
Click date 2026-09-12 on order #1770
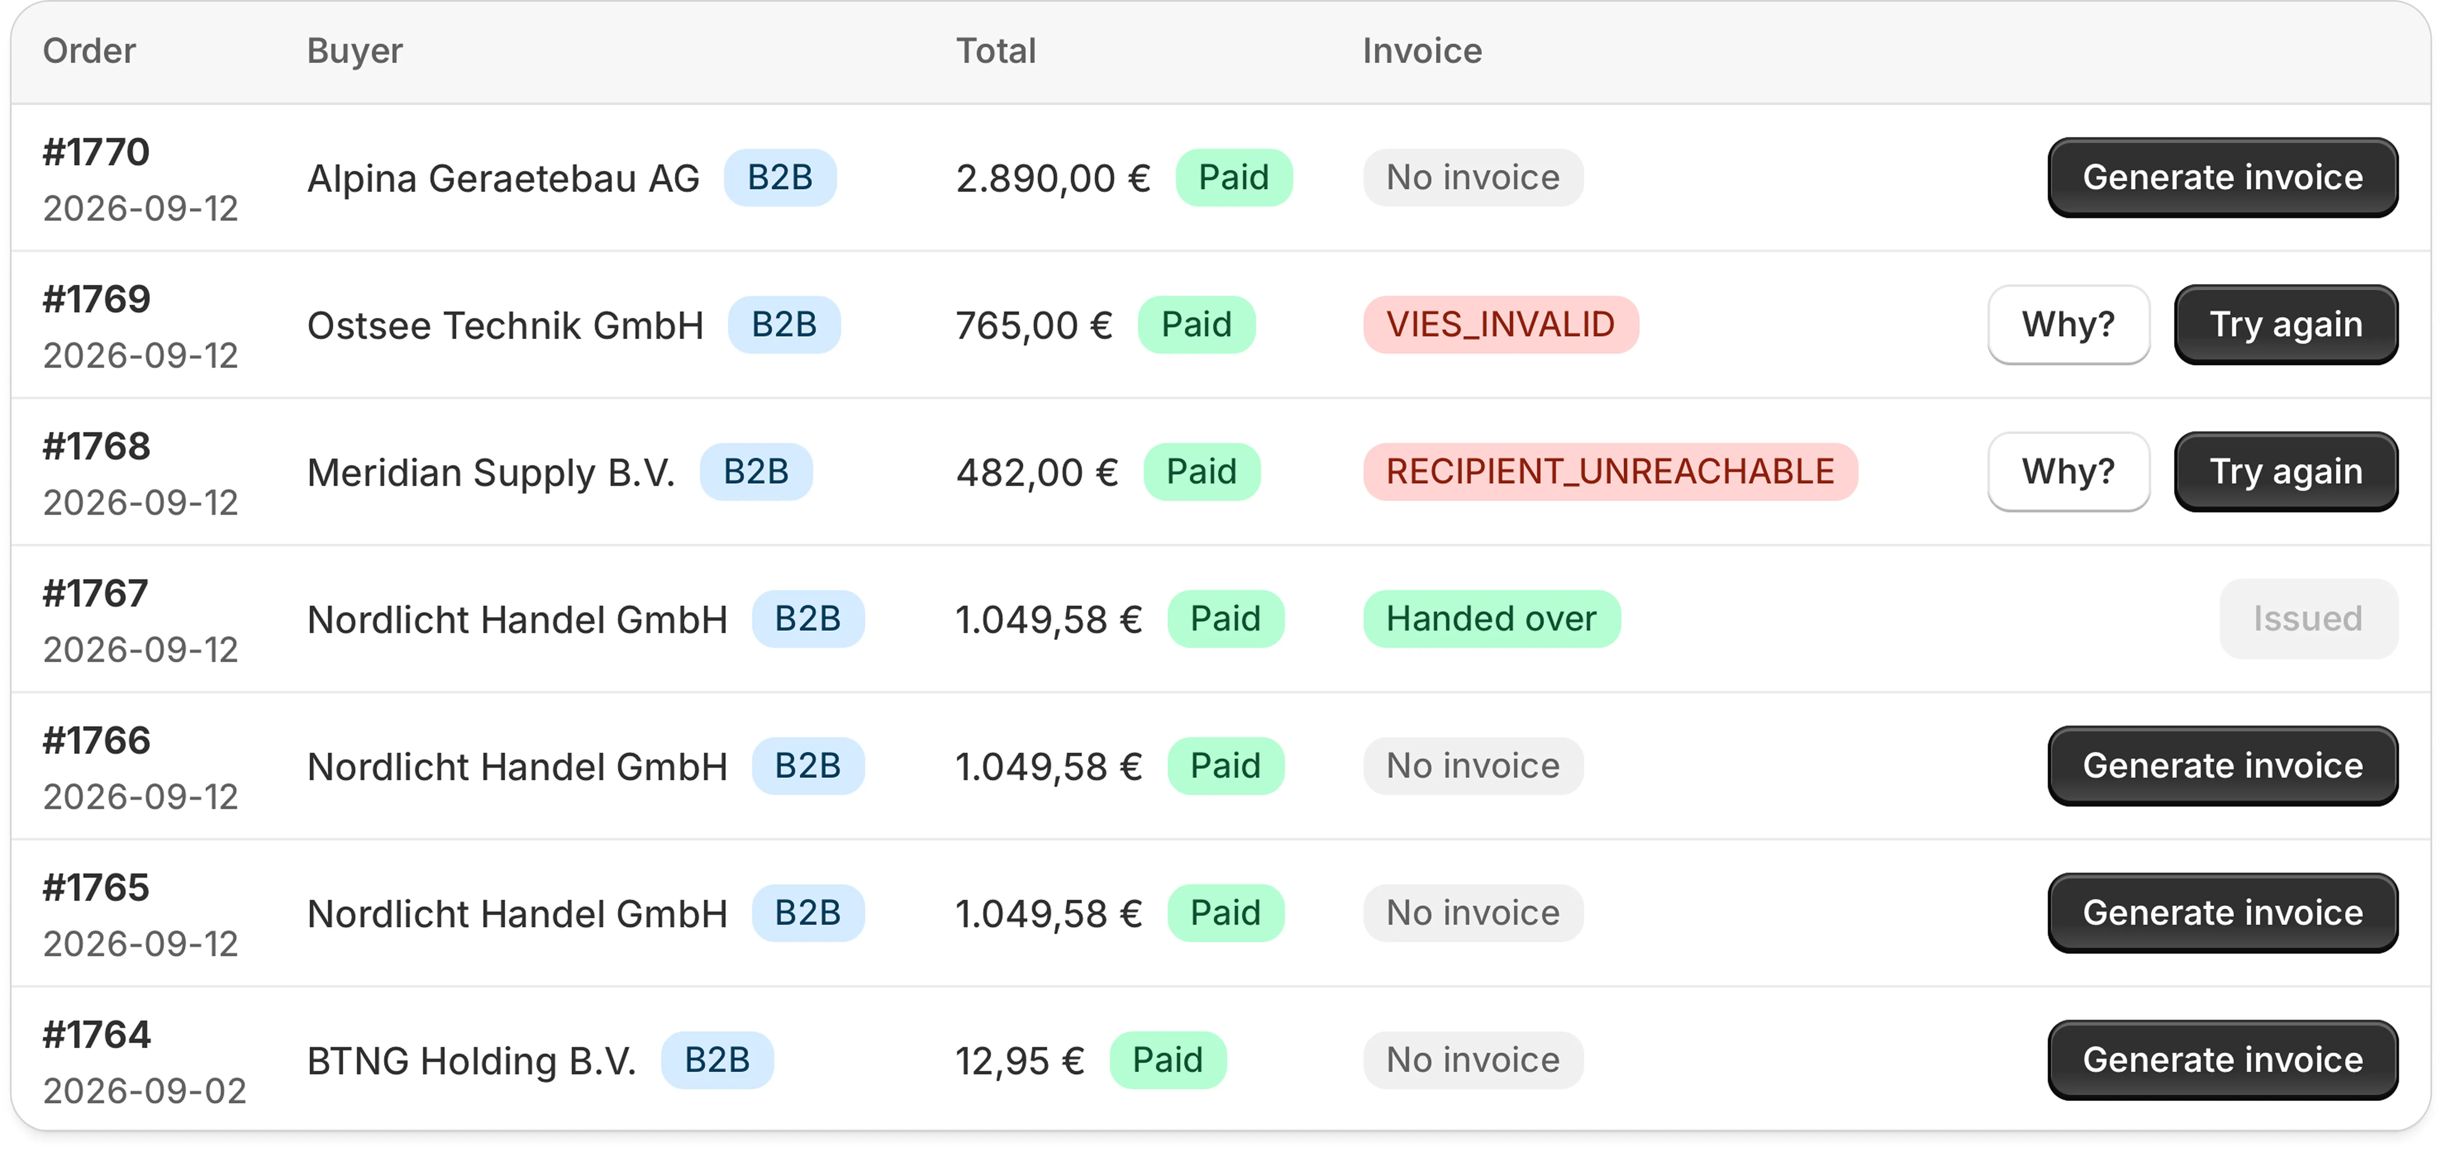[140, 209]
